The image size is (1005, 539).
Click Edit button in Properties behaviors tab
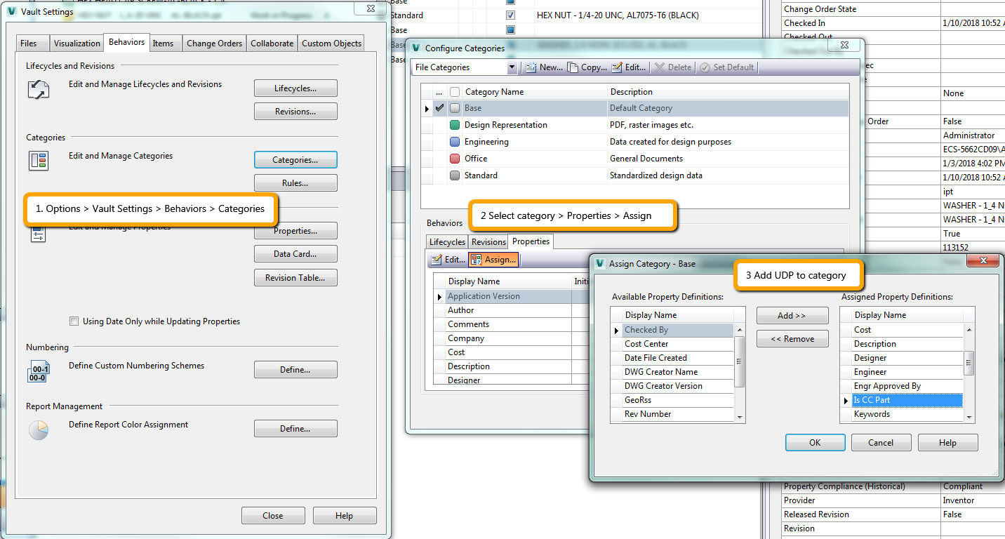(x=448, y=260)
